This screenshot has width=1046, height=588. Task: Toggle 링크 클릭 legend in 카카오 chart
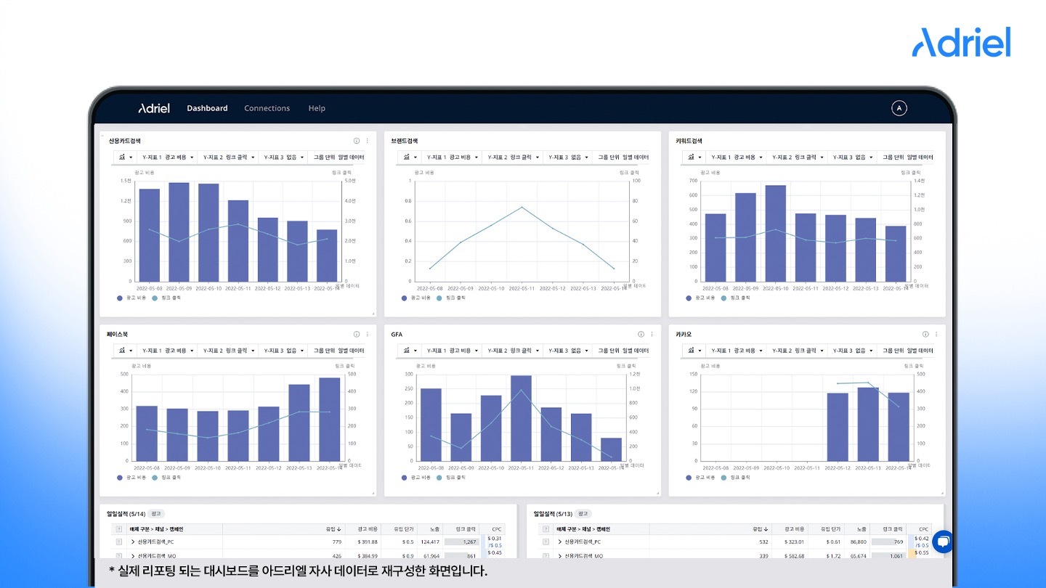[737, 478]
